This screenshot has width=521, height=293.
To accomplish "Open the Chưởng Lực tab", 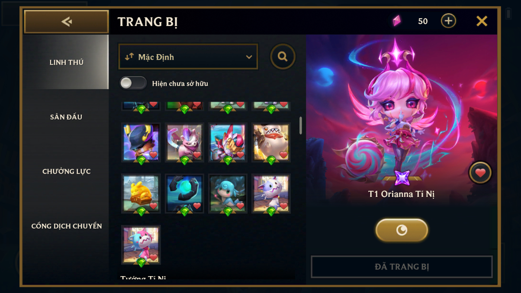I will click(66, 171).
